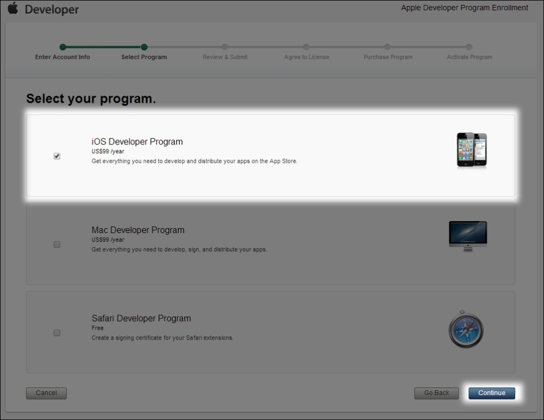The width and height of the screenshot is (544, 420).
Task: Click the Continue button
Action: coord(491,393)
